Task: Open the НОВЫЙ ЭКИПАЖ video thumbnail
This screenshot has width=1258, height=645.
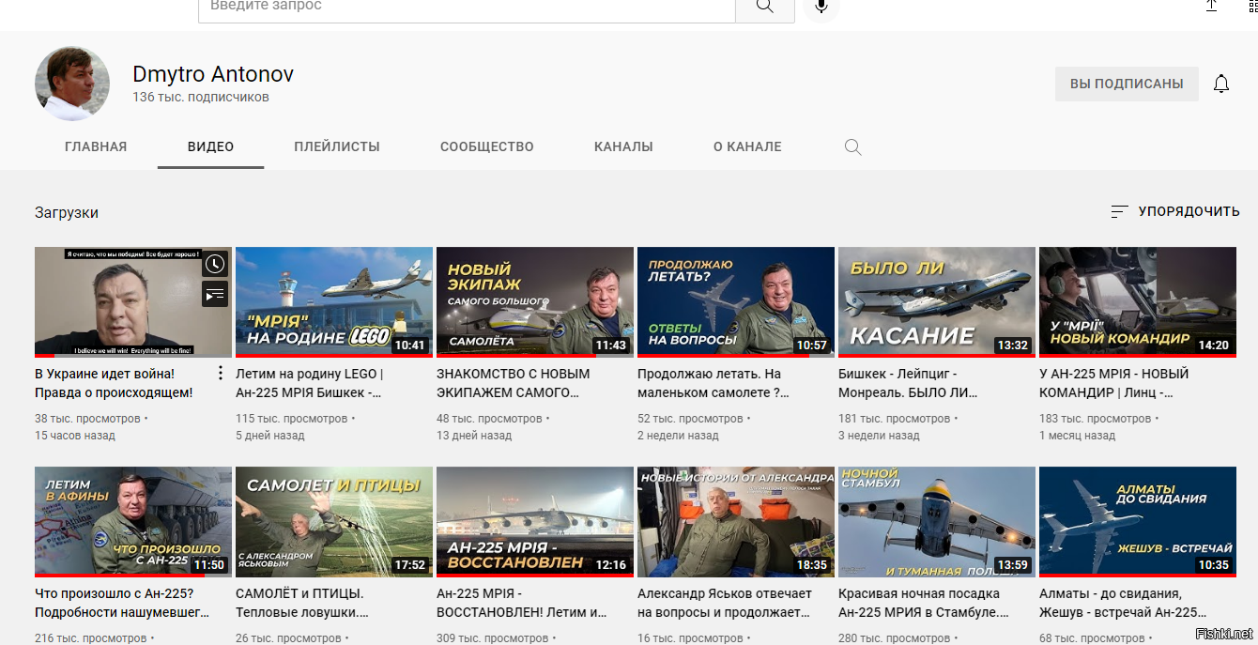Action: [535, 302]
